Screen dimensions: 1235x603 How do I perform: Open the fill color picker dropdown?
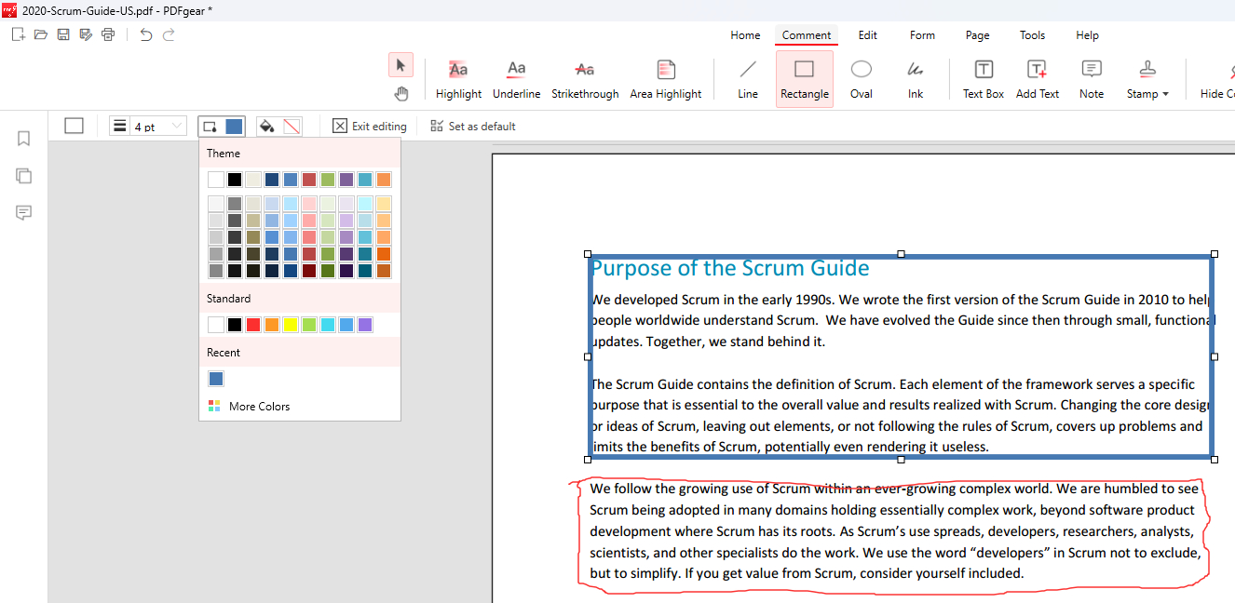click(278, 127)
